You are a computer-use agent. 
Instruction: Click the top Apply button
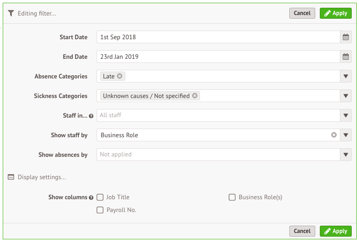335,13
